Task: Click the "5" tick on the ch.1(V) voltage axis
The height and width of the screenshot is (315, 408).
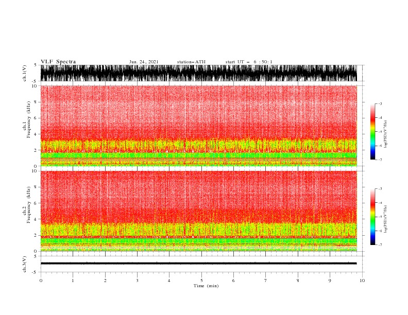Action: (36, 65)
